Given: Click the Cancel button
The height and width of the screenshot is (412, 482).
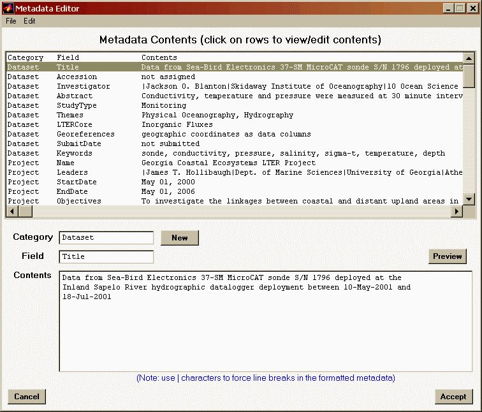Looking at the screenshot, I should pos(27,397).
